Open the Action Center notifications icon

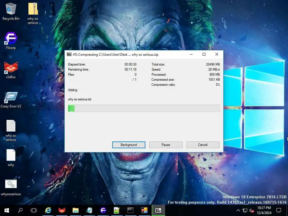pyautogui.click(x=279, y=210)
